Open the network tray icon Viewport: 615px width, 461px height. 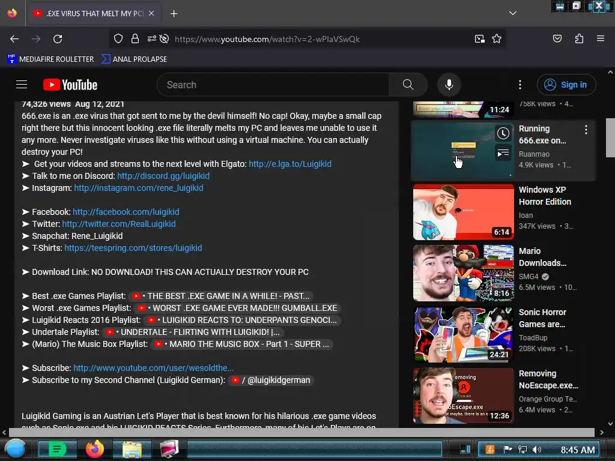[523, 450]
